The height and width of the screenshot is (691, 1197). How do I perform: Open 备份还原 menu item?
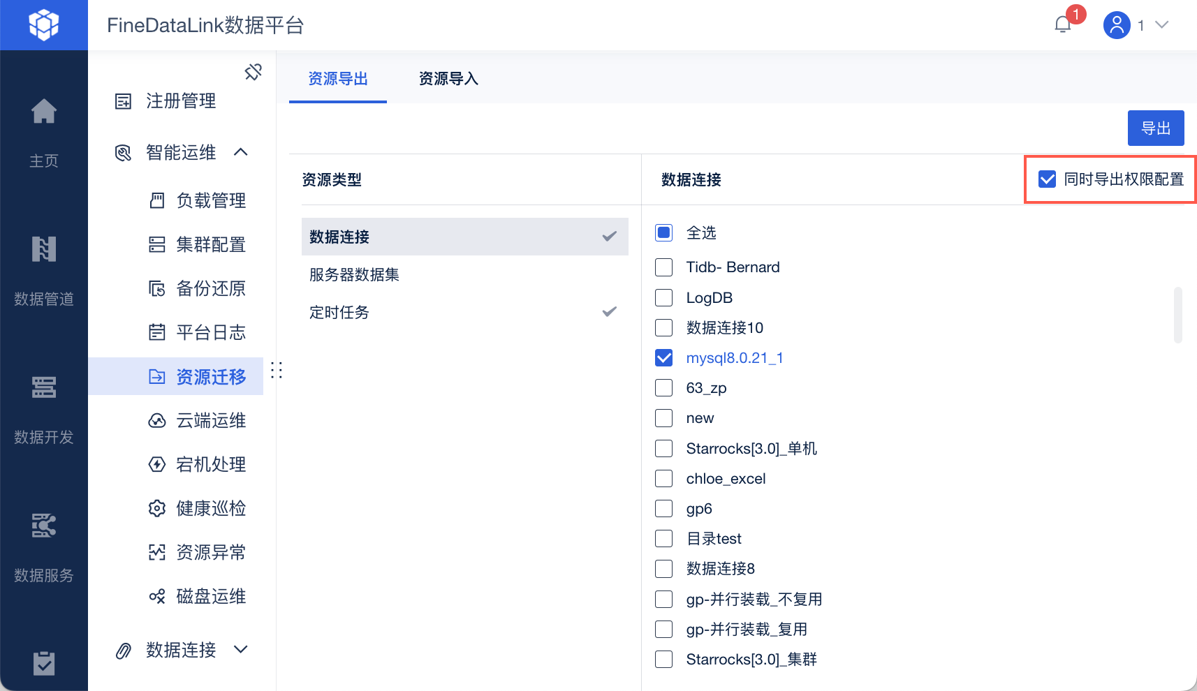point(210,288)
